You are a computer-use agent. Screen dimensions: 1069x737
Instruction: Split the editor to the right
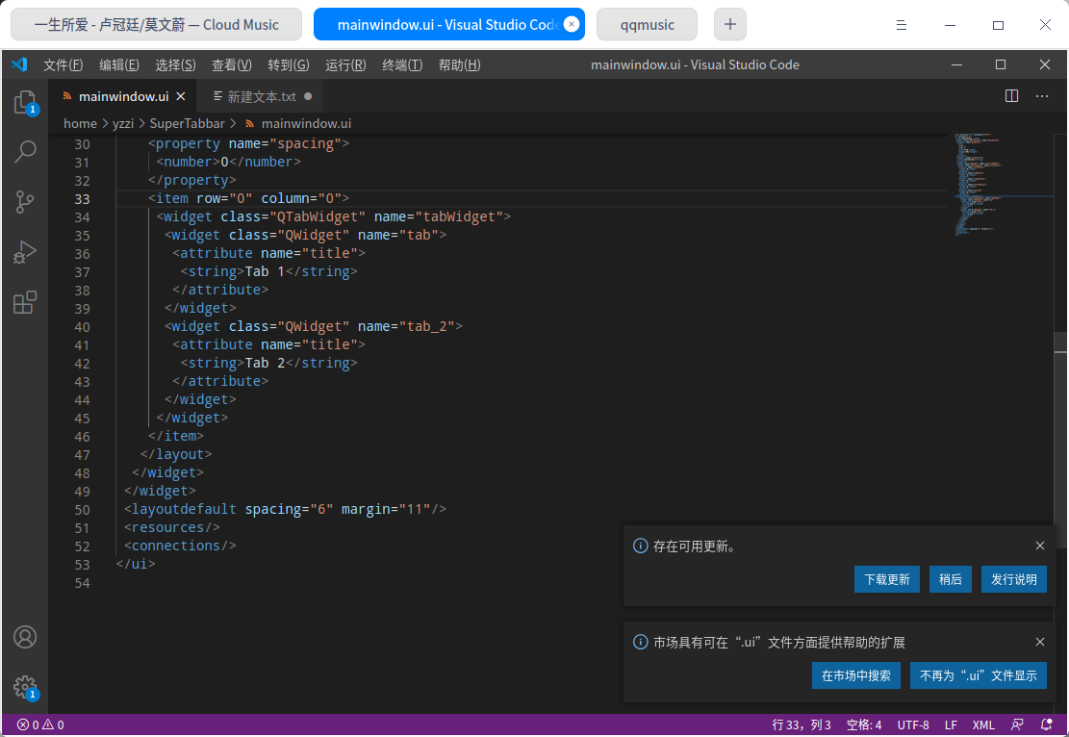point(1011,96)
